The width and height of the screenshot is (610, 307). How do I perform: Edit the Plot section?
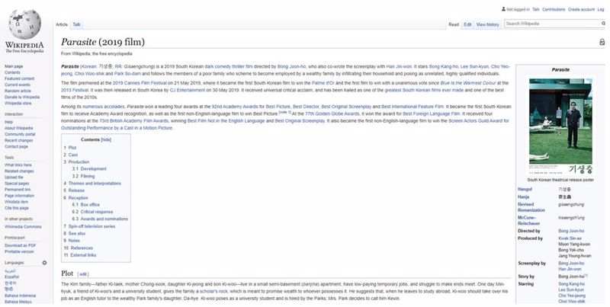(x=83, y=274)
